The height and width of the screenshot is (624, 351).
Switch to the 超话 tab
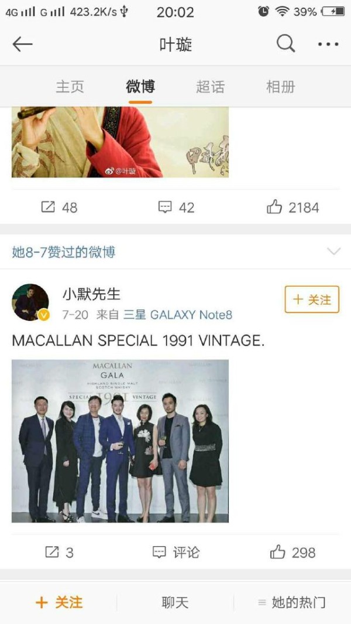coord(210,86)
